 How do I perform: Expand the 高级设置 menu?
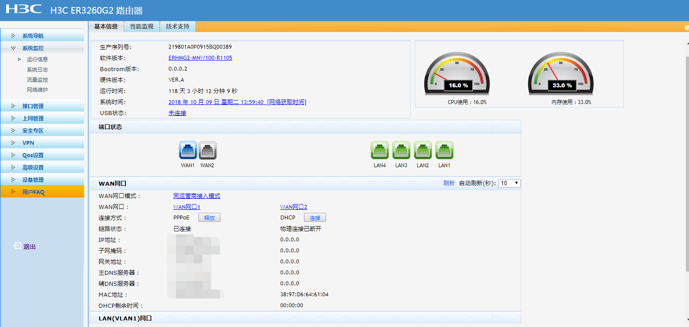coord(42,168)
